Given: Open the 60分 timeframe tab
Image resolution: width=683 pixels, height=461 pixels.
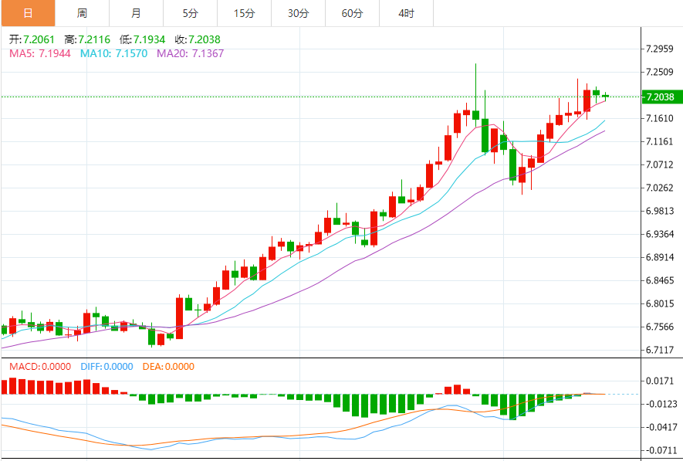Looking at the screenshot, I should [x=352, y=13].
